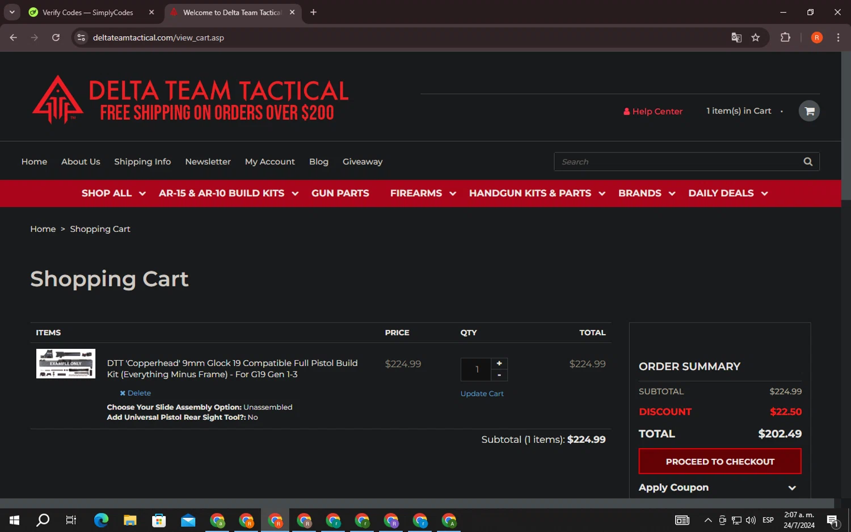Viewport: 851px width, 532px height.
Task: Open the Giveaway page
Action: [363, 162]
